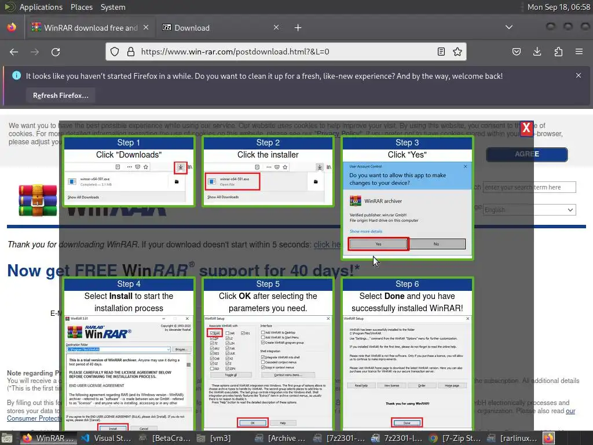The width and height of the screenshot is (593, 445).
Task: Switch to the BetaCra taskbar window
Action: [x=165, y=438]
